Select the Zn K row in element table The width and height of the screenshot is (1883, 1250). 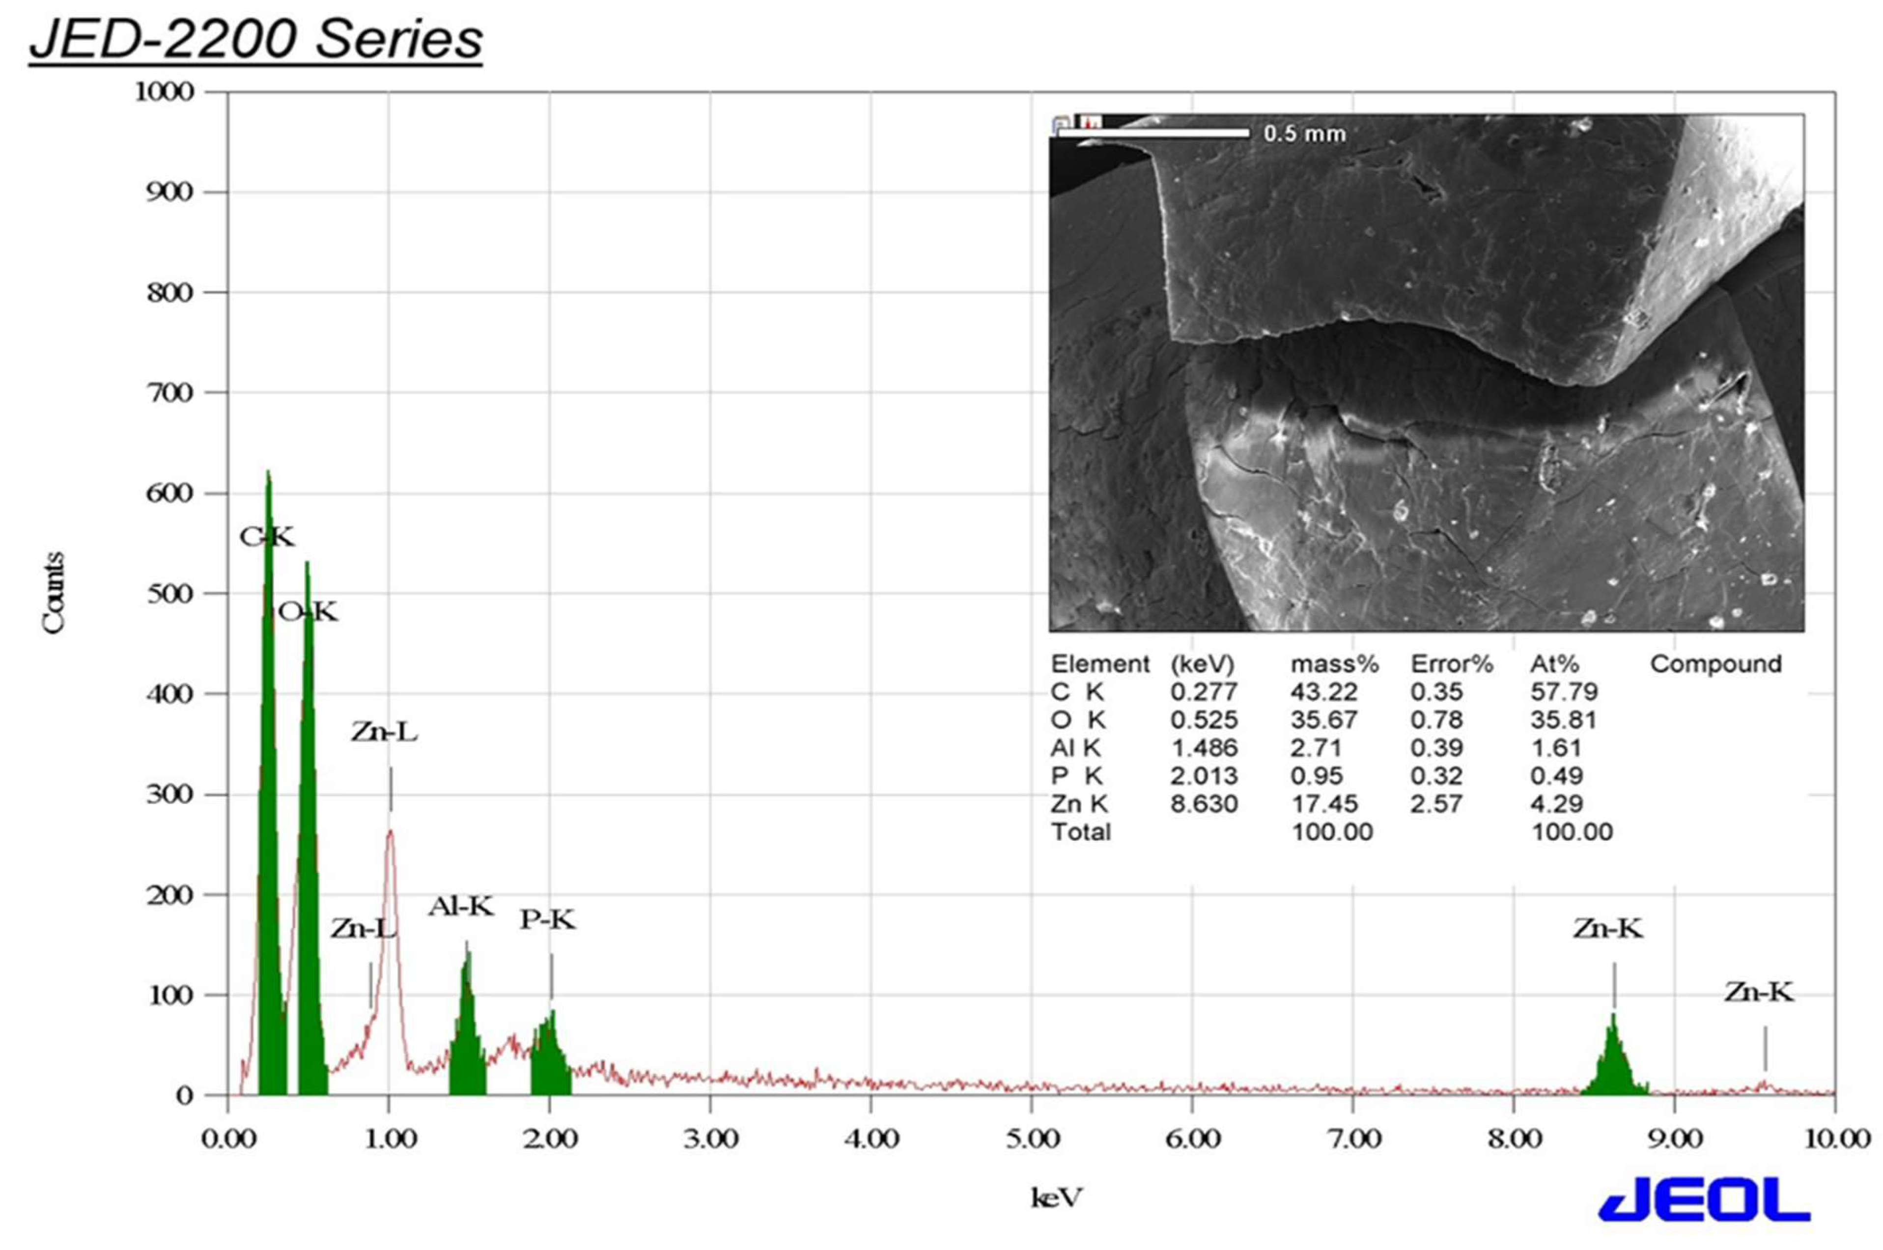pyautogui.click(x=1080, y=804)
